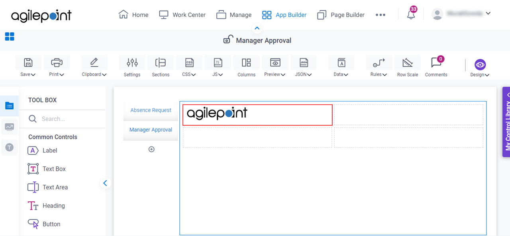Choose the Text Box control
This screenshot has width=510, height=236.
pyautogui.click(x=46, y=169)
